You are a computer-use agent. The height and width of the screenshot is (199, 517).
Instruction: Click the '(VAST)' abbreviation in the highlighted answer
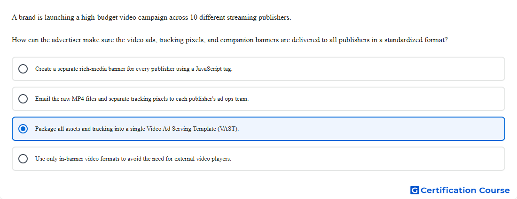pos(228,129)
